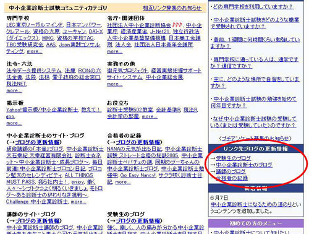Open the 御元気プロジェクト link
This screenshot has width=309, height=234.
click(127, 71)
